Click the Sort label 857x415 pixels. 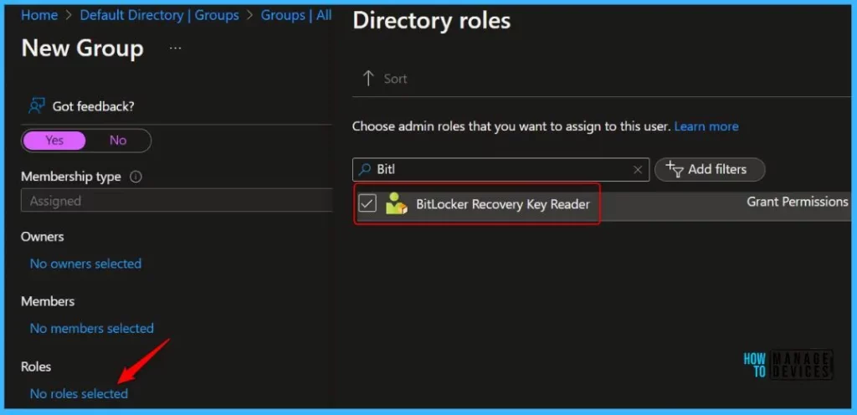[395, 79]
